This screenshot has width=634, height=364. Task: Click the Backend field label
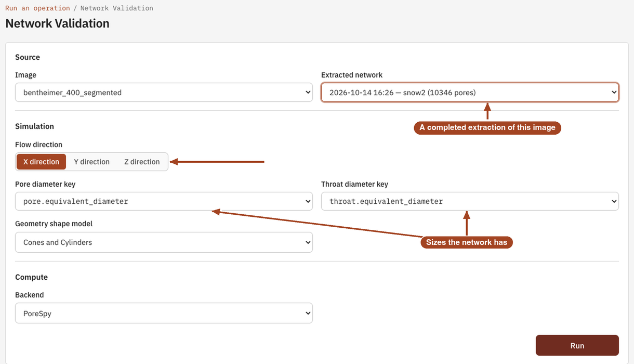[x=29, y=295]
